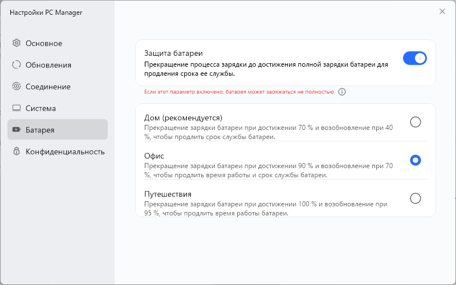Open the Система section label
Viewport: 456px width, 285px height.
[x=40, y=108]
